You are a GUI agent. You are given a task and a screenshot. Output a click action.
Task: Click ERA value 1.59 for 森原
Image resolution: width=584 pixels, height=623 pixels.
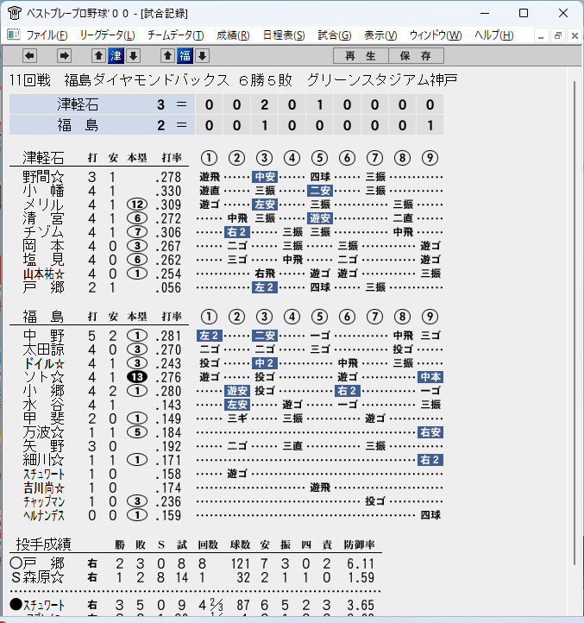point(361,577)
